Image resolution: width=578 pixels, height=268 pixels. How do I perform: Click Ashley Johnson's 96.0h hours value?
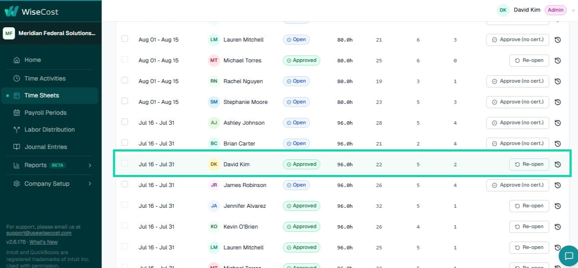[x=345, y=123]
